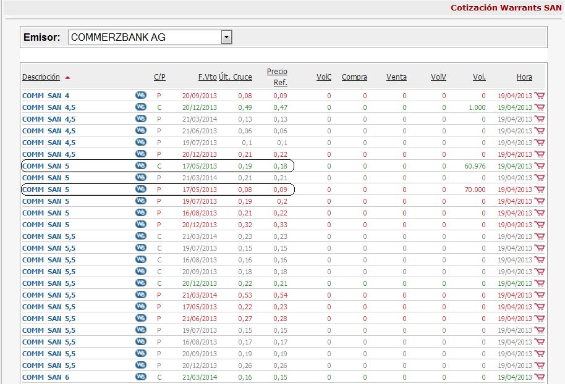Sort the table by Descripción column

point(41,77)
